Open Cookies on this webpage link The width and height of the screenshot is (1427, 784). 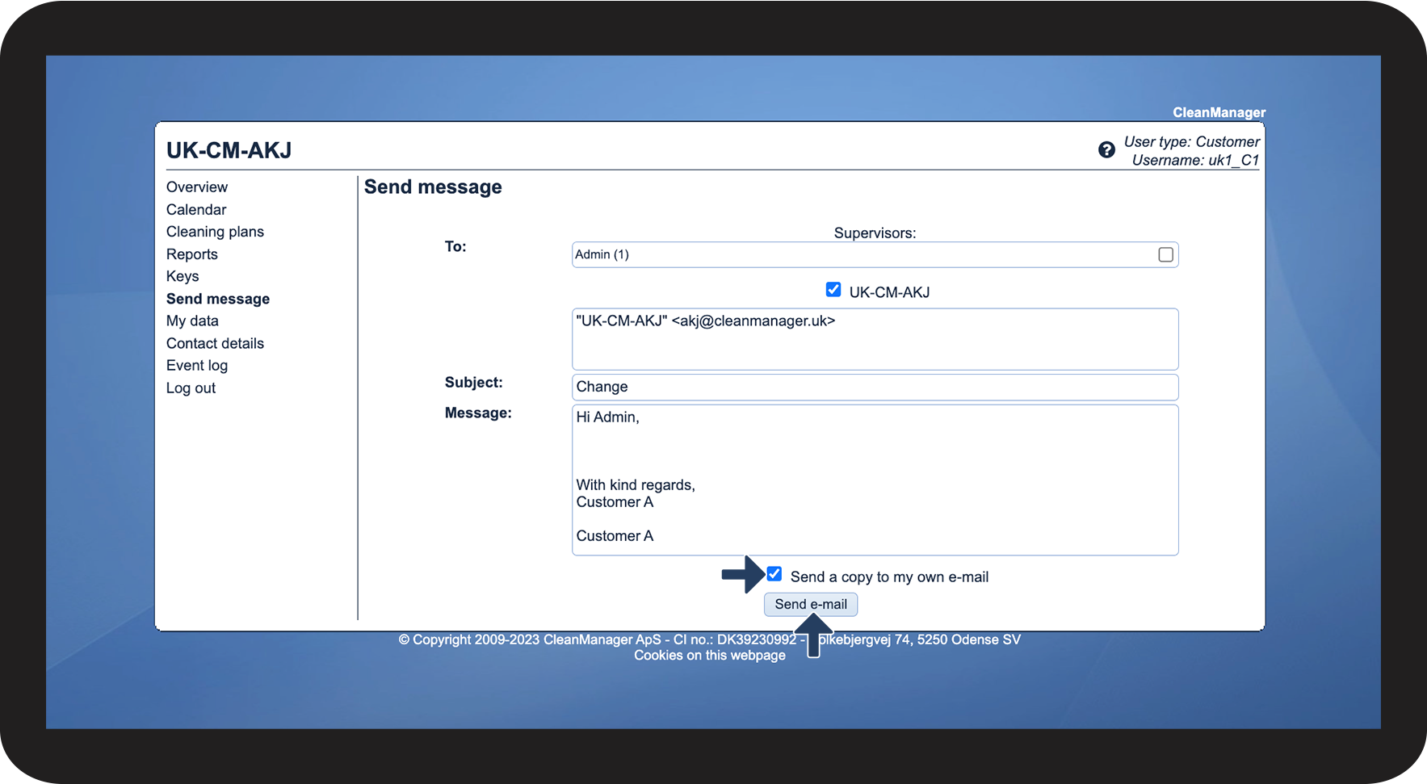click(x=710, y=655)
